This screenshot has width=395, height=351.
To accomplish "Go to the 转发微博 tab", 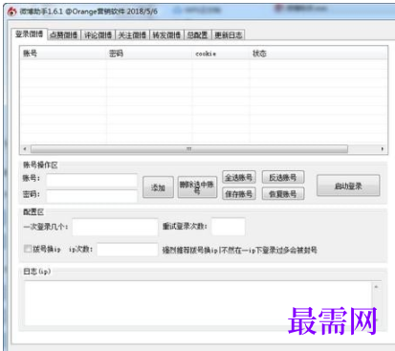I will tap(166, 35).
